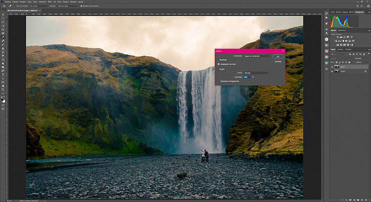
Task: Open the History panel icon
Action: tap(327, 14)
